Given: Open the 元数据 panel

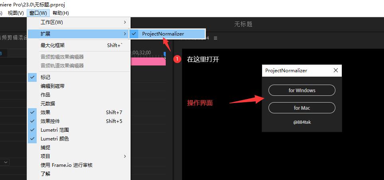Looking at the screenshot, I should [79, 104].
